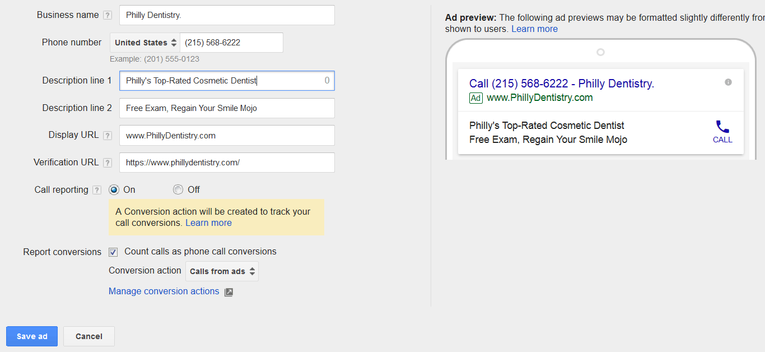
Task: Click the info icon in ad preview
Action: coord(728,82)
